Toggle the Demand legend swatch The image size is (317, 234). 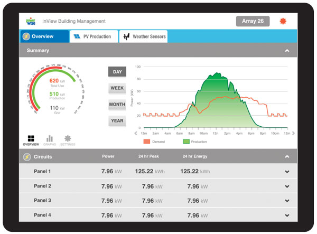(147, 142)
